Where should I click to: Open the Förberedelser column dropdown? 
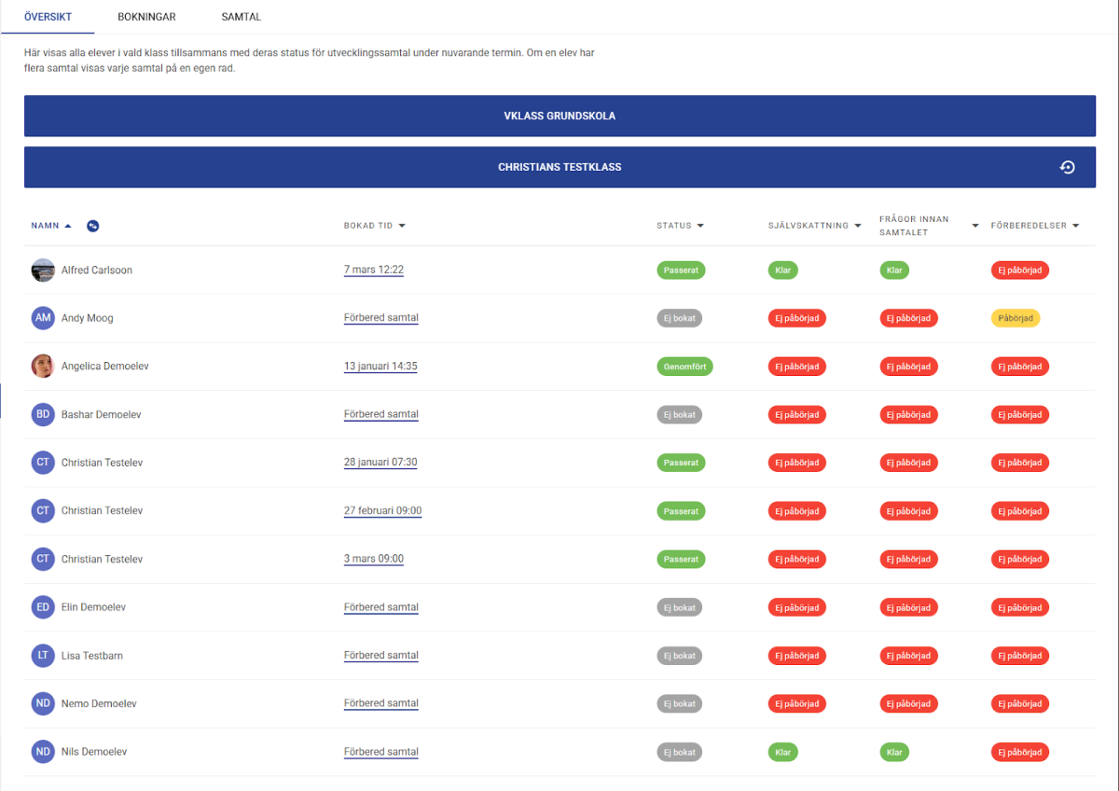(x=1075, y=226)
